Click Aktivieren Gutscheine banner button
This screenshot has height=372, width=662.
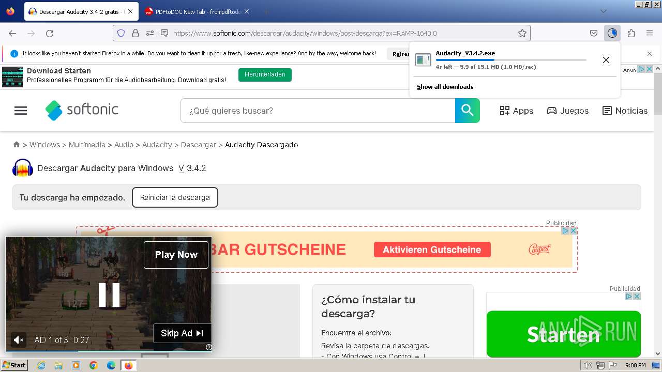click(432, 250)
